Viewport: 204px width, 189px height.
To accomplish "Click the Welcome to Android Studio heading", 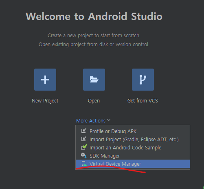I will click(x=94, y=16).
